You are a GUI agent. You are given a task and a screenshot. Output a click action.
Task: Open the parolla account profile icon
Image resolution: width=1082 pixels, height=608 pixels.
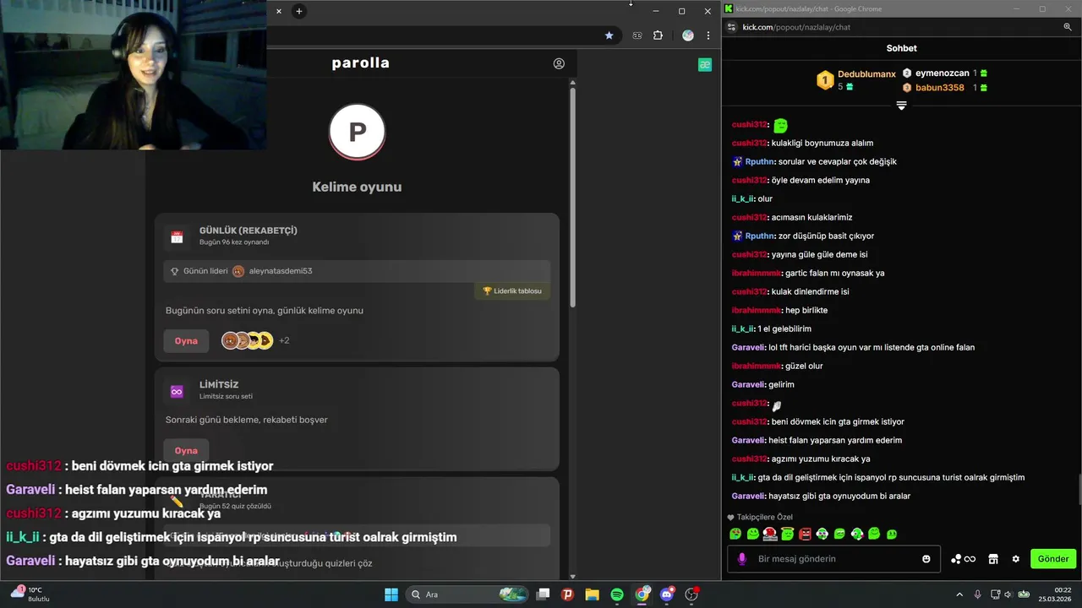(x=559, y=63)
